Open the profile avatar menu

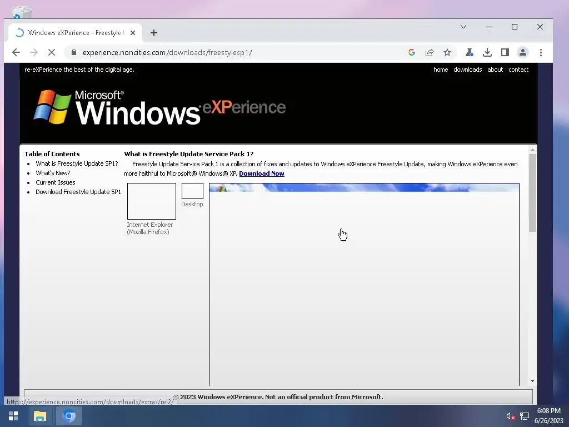coord(522,52)
